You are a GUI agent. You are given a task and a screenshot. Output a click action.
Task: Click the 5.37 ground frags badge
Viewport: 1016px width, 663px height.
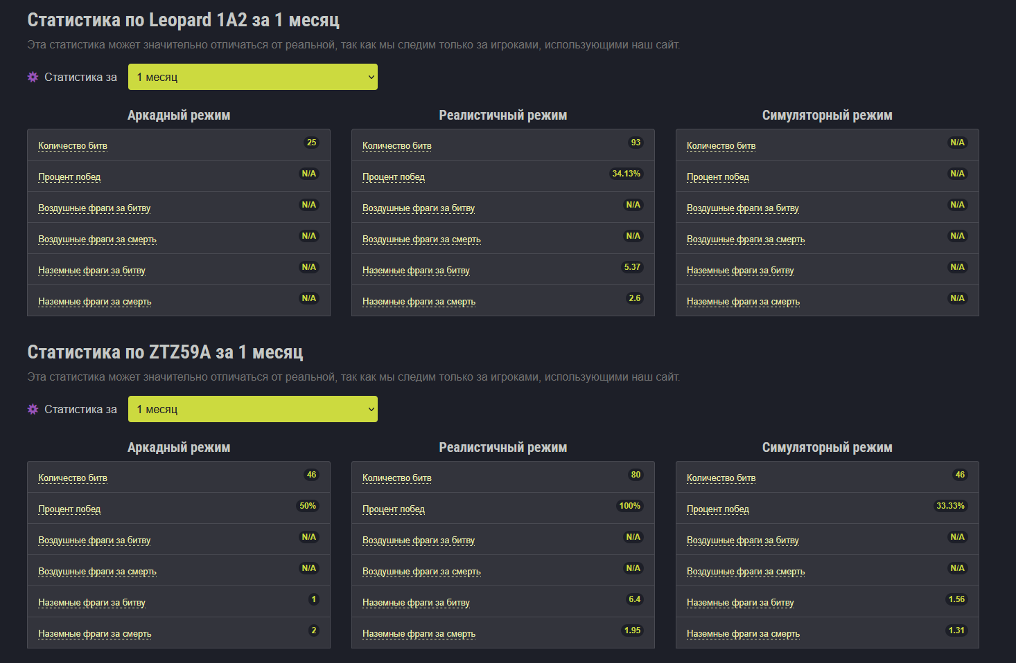633,267
